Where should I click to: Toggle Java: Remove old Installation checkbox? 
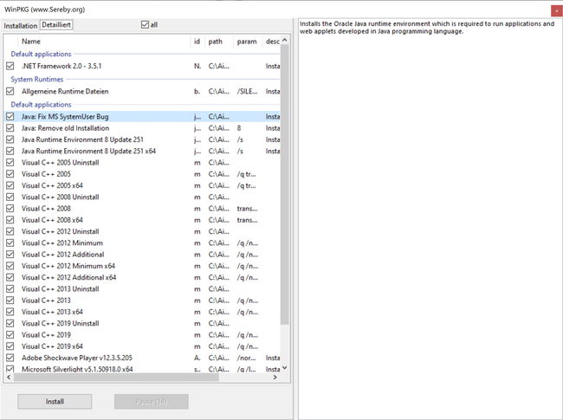tap(10, 128)
